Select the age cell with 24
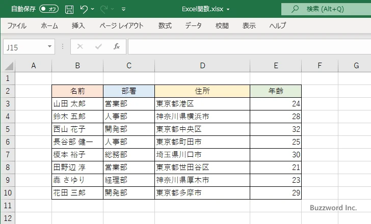Screen dimensions: 371x224 tap(276, 104)
